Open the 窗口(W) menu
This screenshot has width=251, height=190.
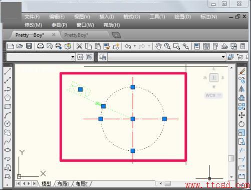pyautogui.click(x=85, y=25)
